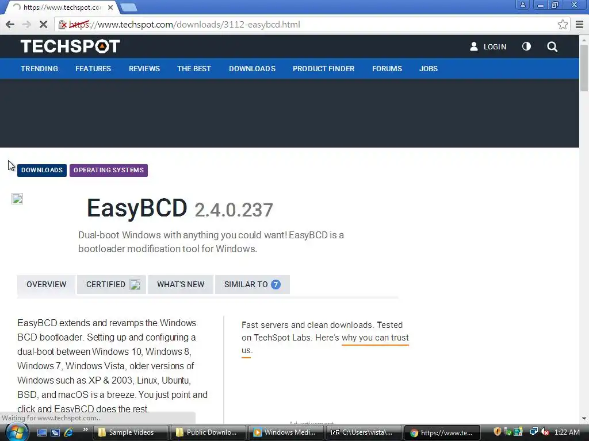The height and width of the screenshot is (441, 589).
Task: Toggle dark mode contrast icon
Action: coord(526,47)
